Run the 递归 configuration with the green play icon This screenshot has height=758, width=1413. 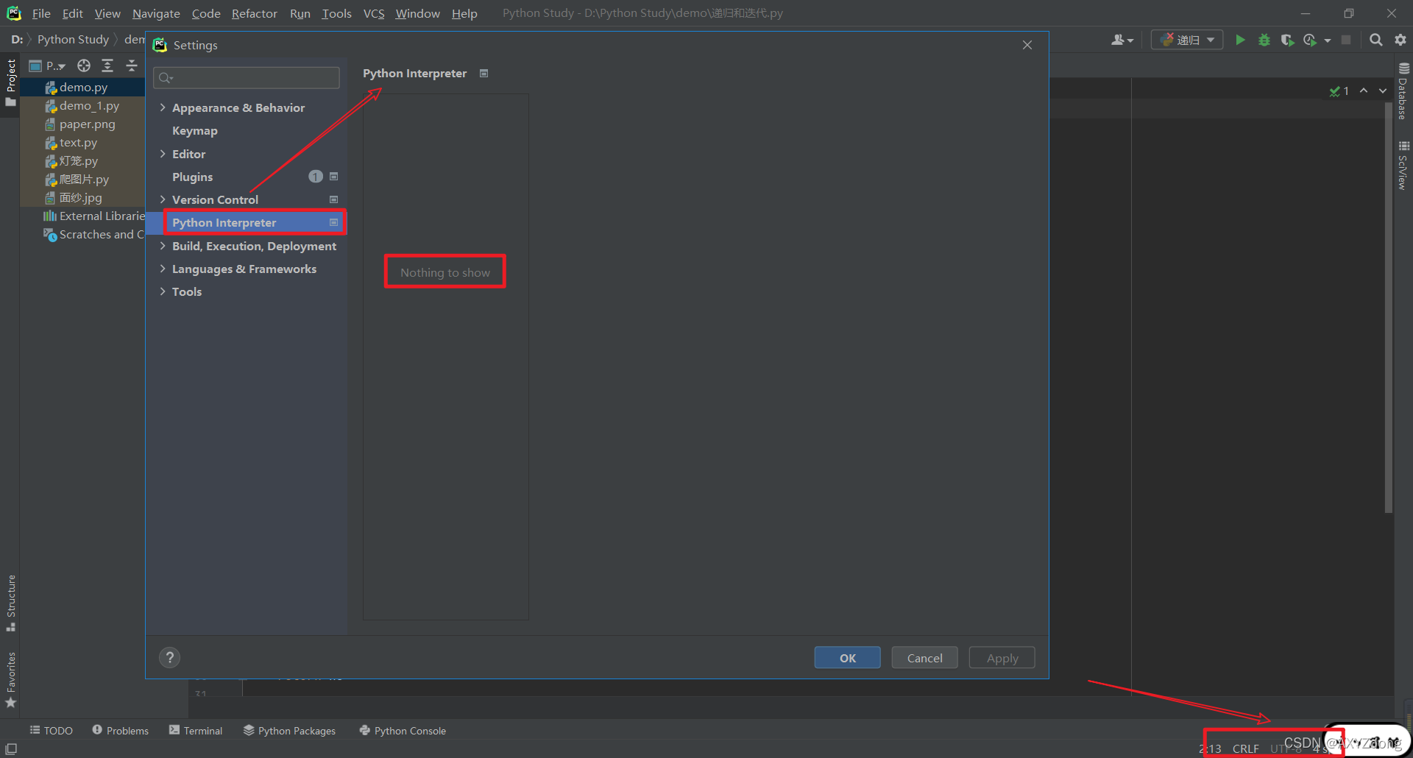coord(1240,40)
